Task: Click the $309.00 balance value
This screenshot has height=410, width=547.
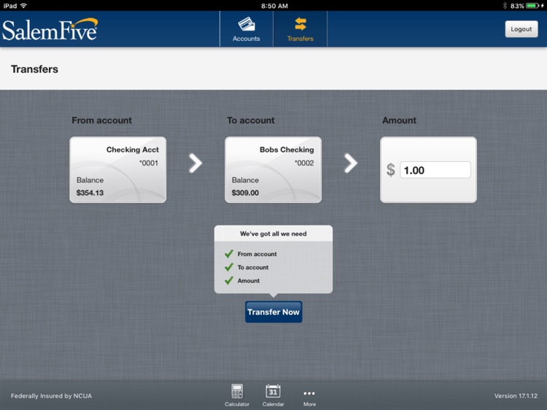Action: (245, 193)
